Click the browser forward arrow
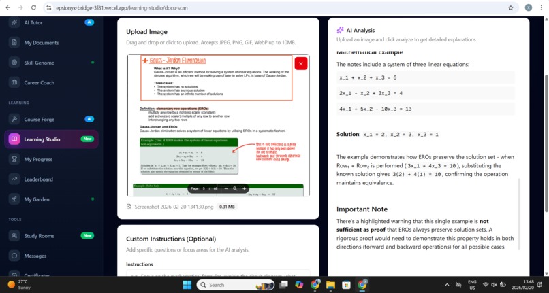549x293 pixels. 20,7
